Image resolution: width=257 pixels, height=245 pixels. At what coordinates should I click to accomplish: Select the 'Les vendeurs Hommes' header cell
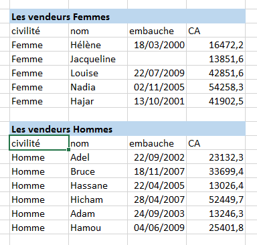(127, 129)
